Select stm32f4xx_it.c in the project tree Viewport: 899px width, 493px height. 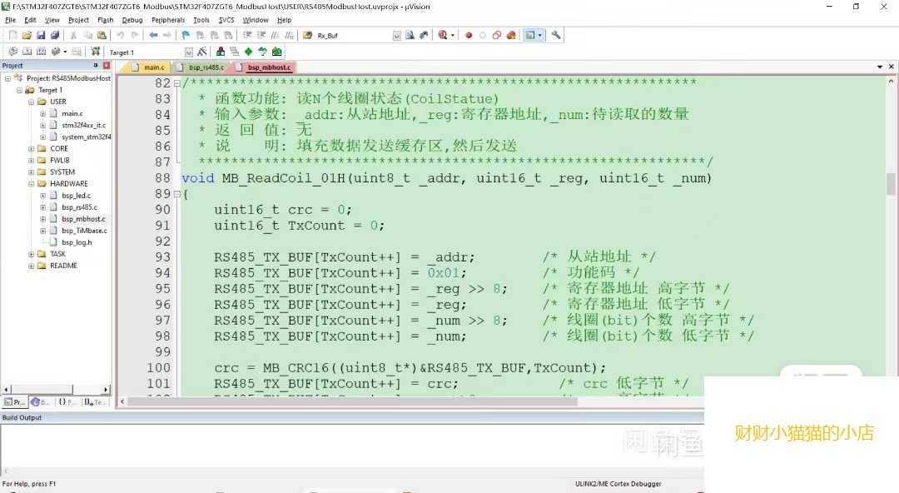pyautogui.click(x=83, y=125)
